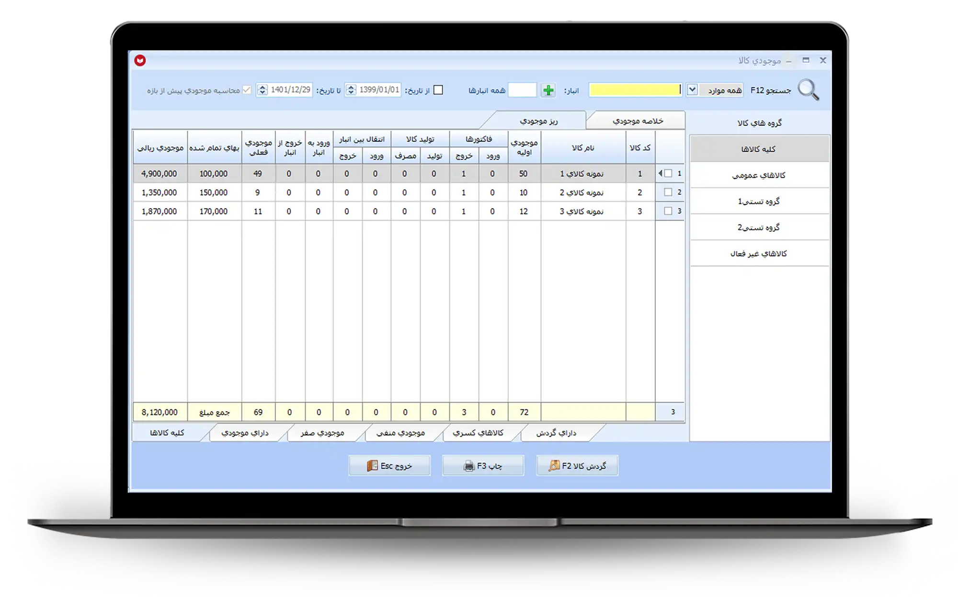Check the box for row 2
This screenshot has width=958, height=597.
[668, 192]
